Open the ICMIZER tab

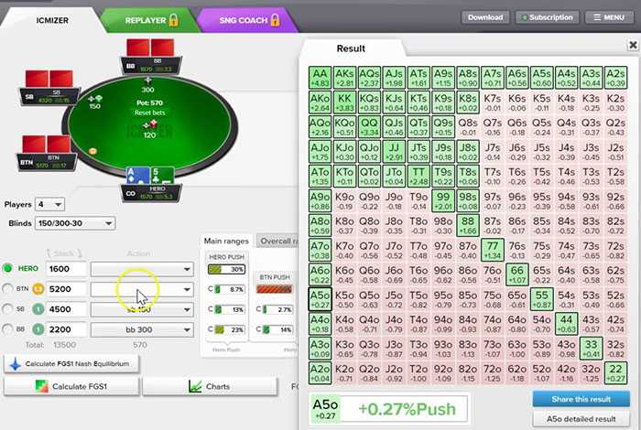click(52, 20)
